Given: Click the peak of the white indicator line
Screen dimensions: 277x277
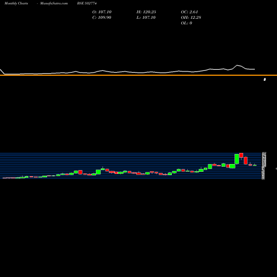Looking at the screenshot, I should [x=237, y=65].
